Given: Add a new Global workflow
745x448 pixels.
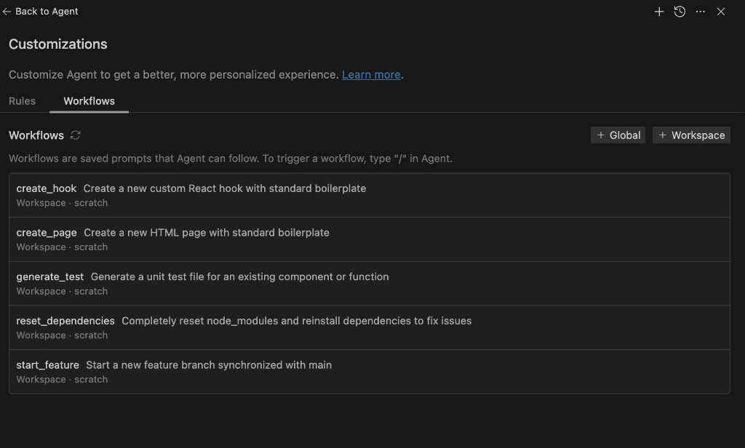Looking at the screenshot, I should coord(618,135).
